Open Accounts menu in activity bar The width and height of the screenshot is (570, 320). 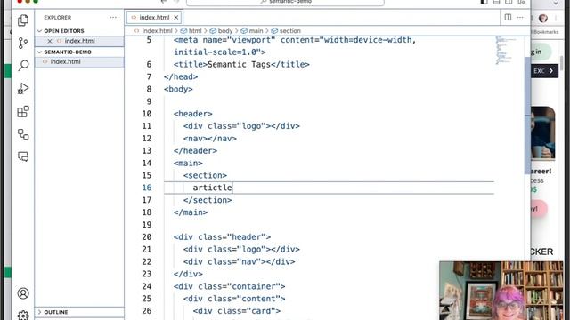click(x=23, y=293)
